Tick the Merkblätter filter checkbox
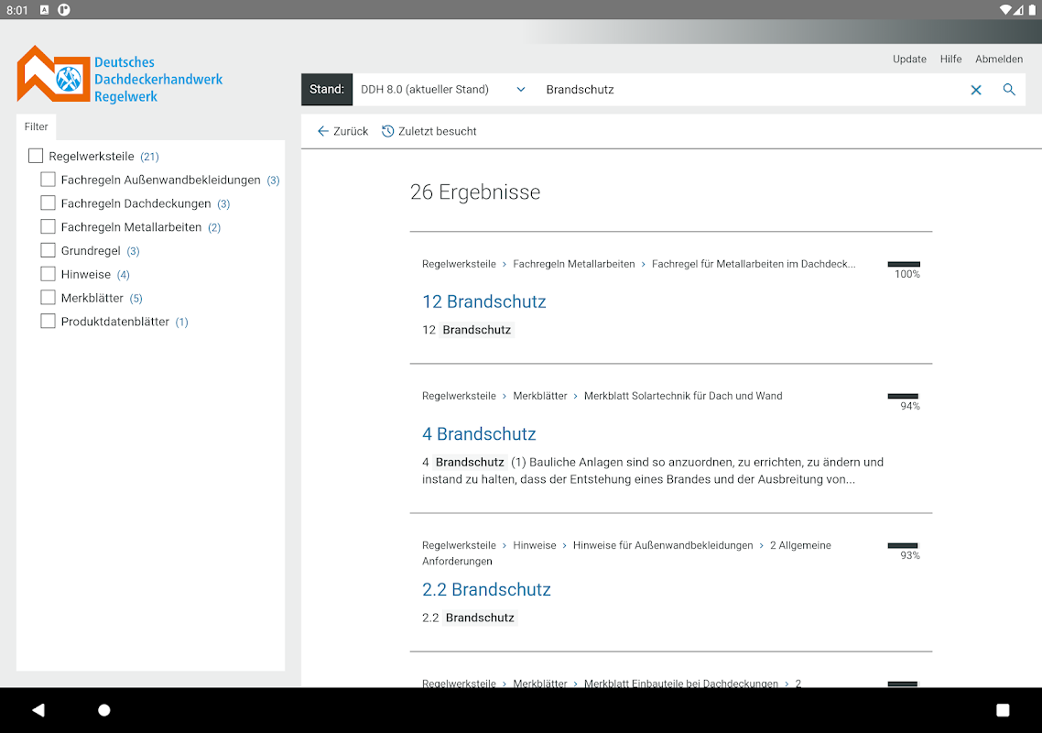This screenshot has width=1042, height=733. [48, 298]
